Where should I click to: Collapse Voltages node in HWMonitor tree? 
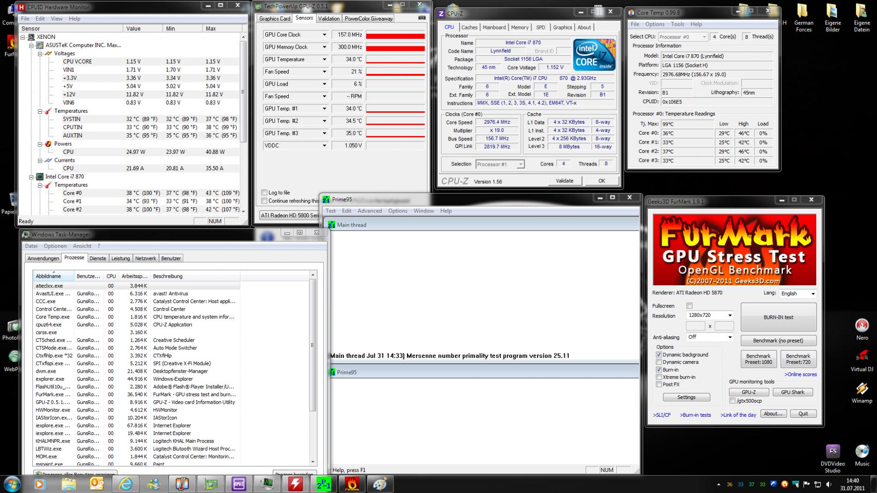40,54
